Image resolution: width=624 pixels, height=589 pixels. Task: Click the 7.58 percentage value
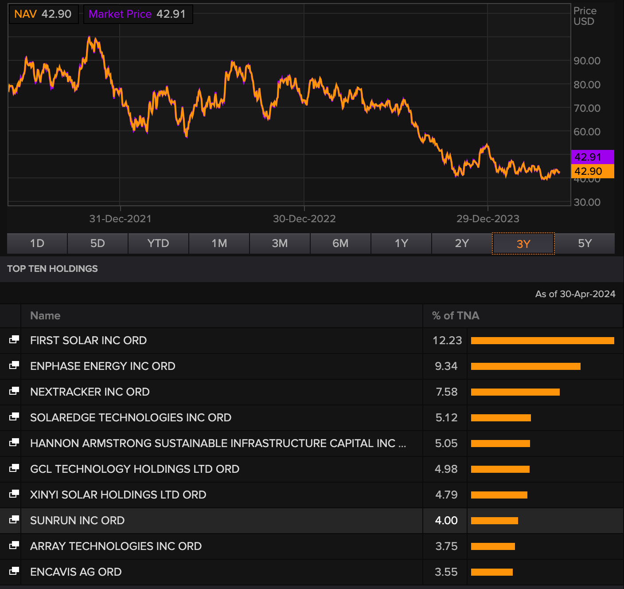446,392
